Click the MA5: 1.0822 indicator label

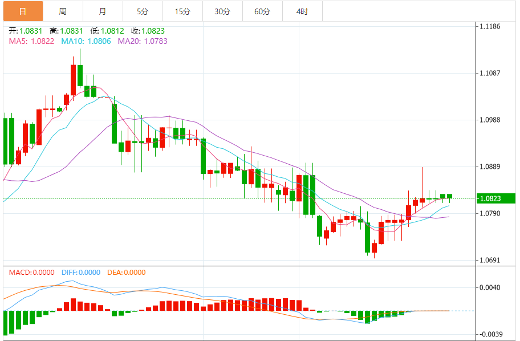tap(31, 41)
